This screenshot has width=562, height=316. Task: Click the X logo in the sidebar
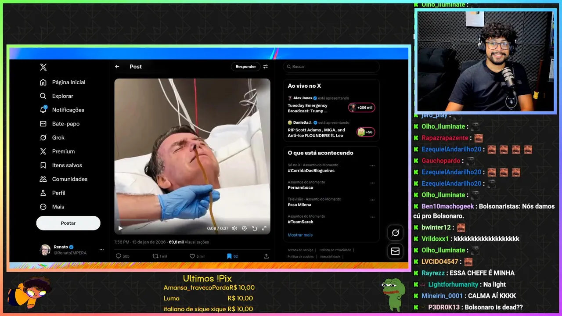[x=43, y=67]
